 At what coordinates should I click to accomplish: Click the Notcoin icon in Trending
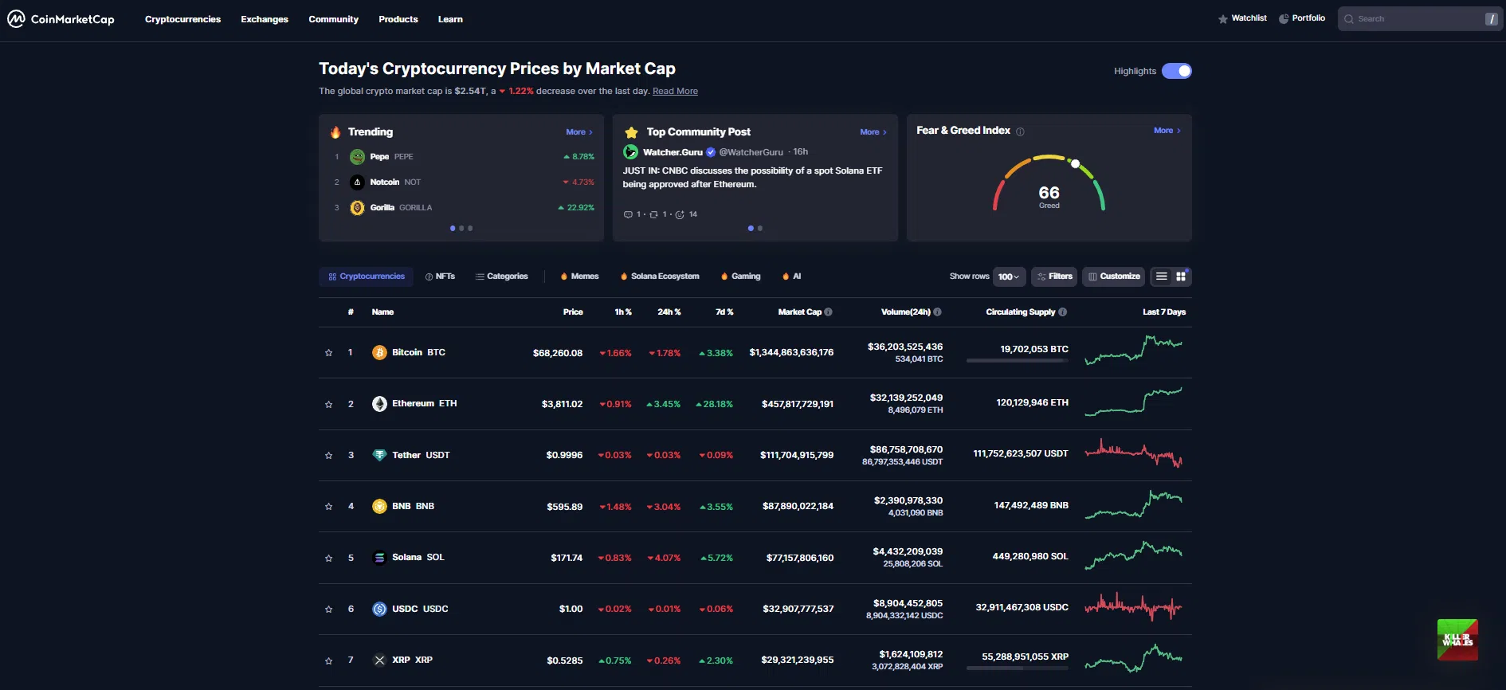coord(358,182)
